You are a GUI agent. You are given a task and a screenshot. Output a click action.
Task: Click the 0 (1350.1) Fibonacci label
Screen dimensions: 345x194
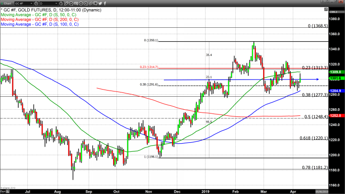[x=151, y=40]
